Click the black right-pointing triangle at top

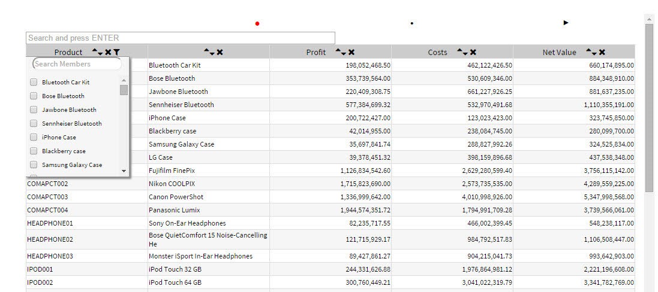point(566,23)
